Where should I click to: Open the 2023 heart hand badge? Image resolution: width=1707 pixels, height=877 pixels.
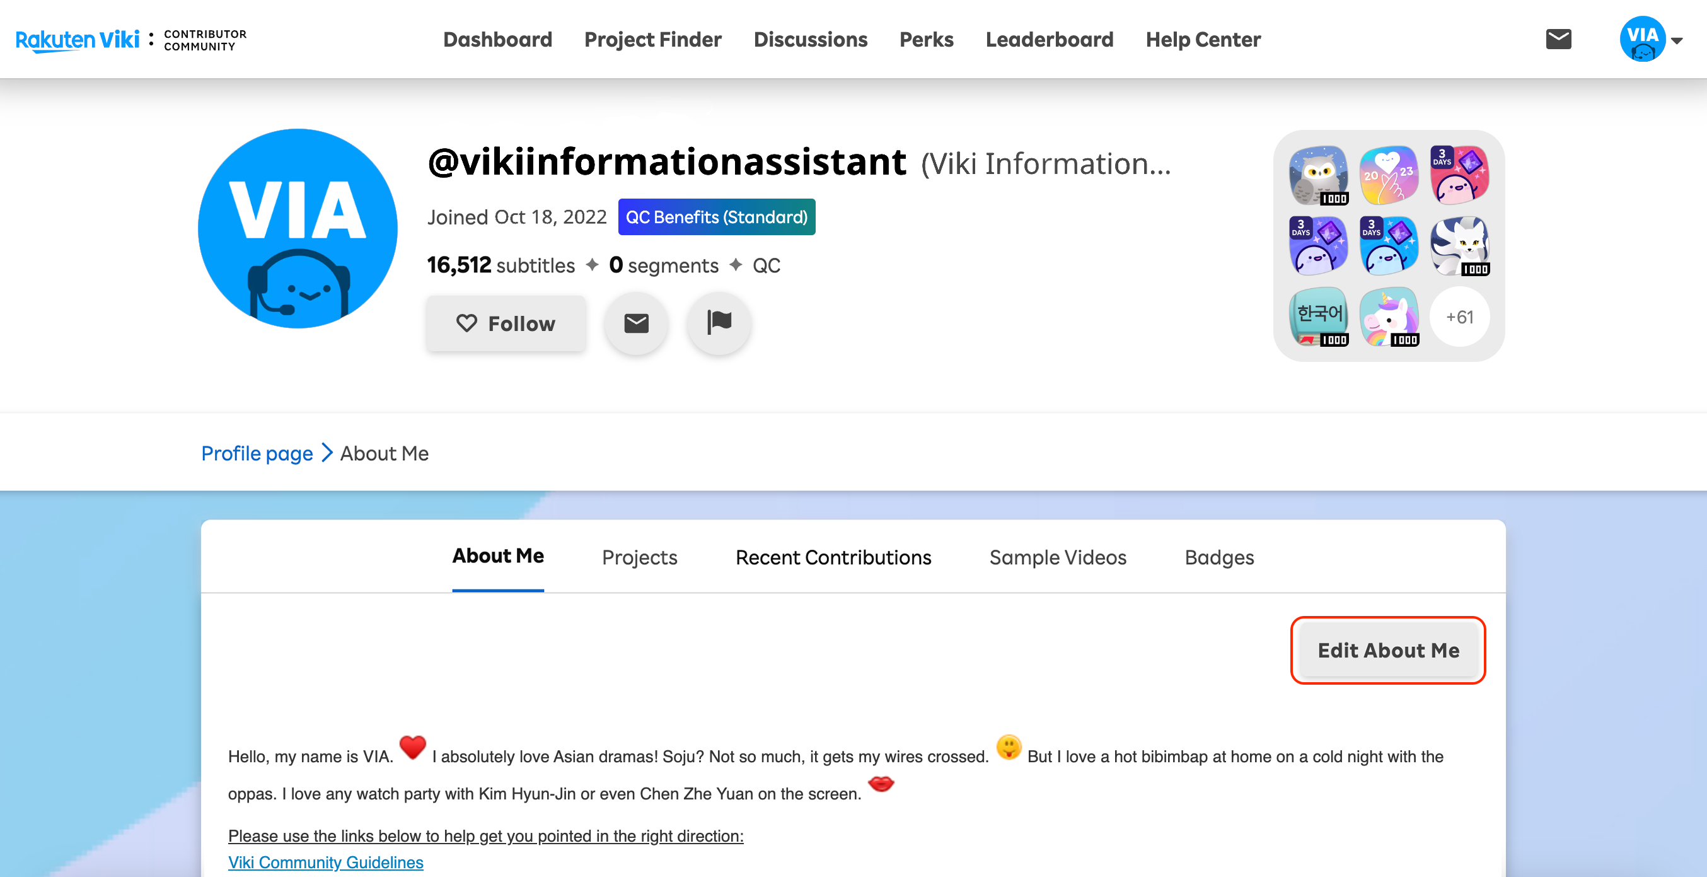[1389, 176]
